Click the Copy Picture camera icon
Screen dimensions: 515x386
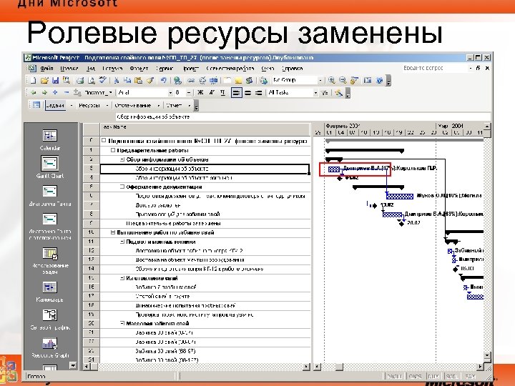pyautogui.click(x=368, y=80)
